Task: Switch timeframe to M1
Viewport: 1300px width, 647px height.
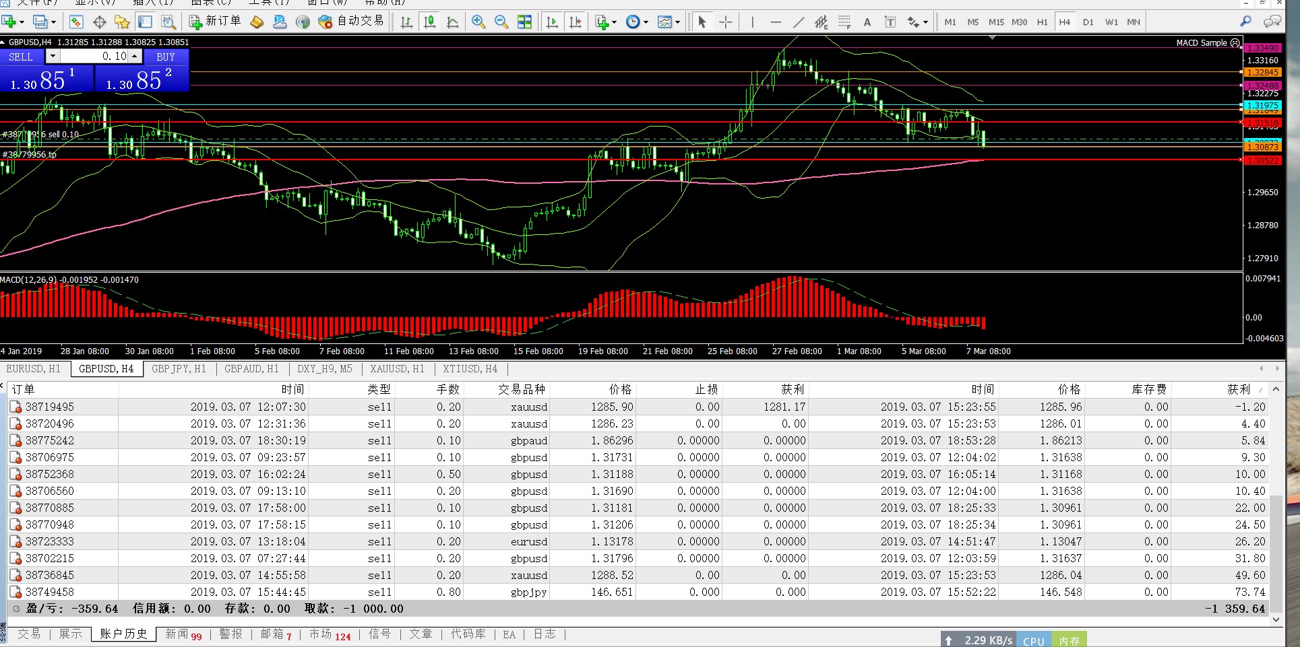Action: pyautogui.click(x=950, y=22)
